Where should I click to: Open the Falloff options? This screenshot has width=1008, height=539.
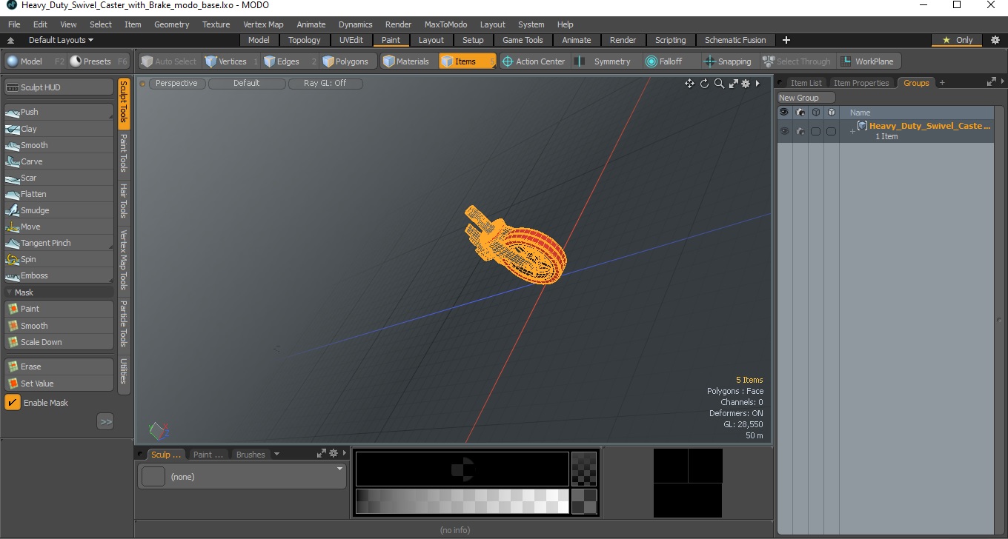[670, 61]
